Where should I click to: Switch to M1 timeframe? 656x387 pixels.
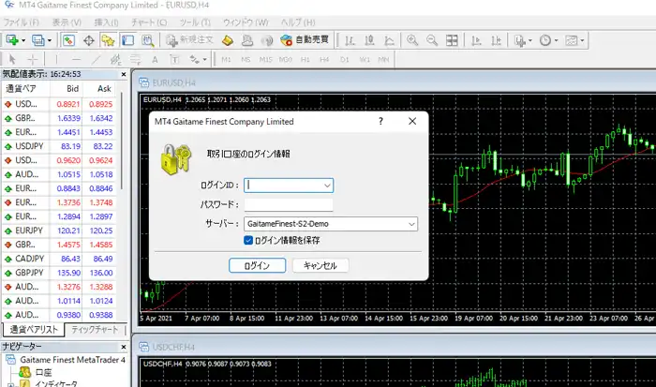click(226, 59)
